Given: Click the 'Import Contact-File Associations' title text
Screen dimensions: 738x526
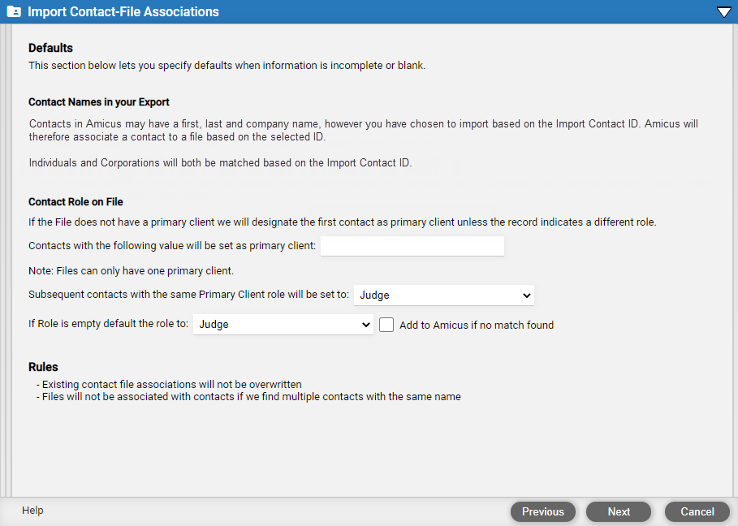Looking at the screenshot, I should pyautogui.click(x=123, y=11).
